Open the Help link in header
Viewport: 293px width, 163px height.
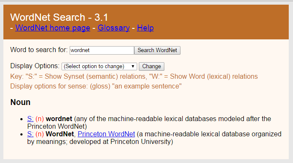pos(145,28)
